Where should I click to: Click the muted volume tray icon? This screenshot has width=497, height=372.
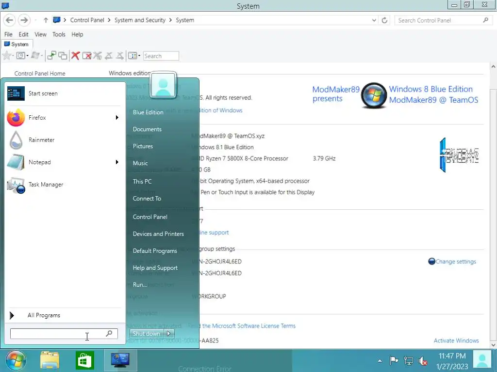coord(423,360)
